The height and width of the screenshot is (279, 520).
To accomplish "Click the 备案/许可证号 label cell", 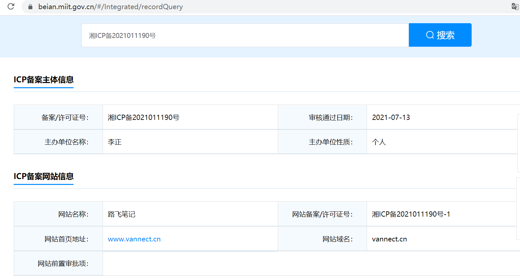I will click(x=65, y=118).
